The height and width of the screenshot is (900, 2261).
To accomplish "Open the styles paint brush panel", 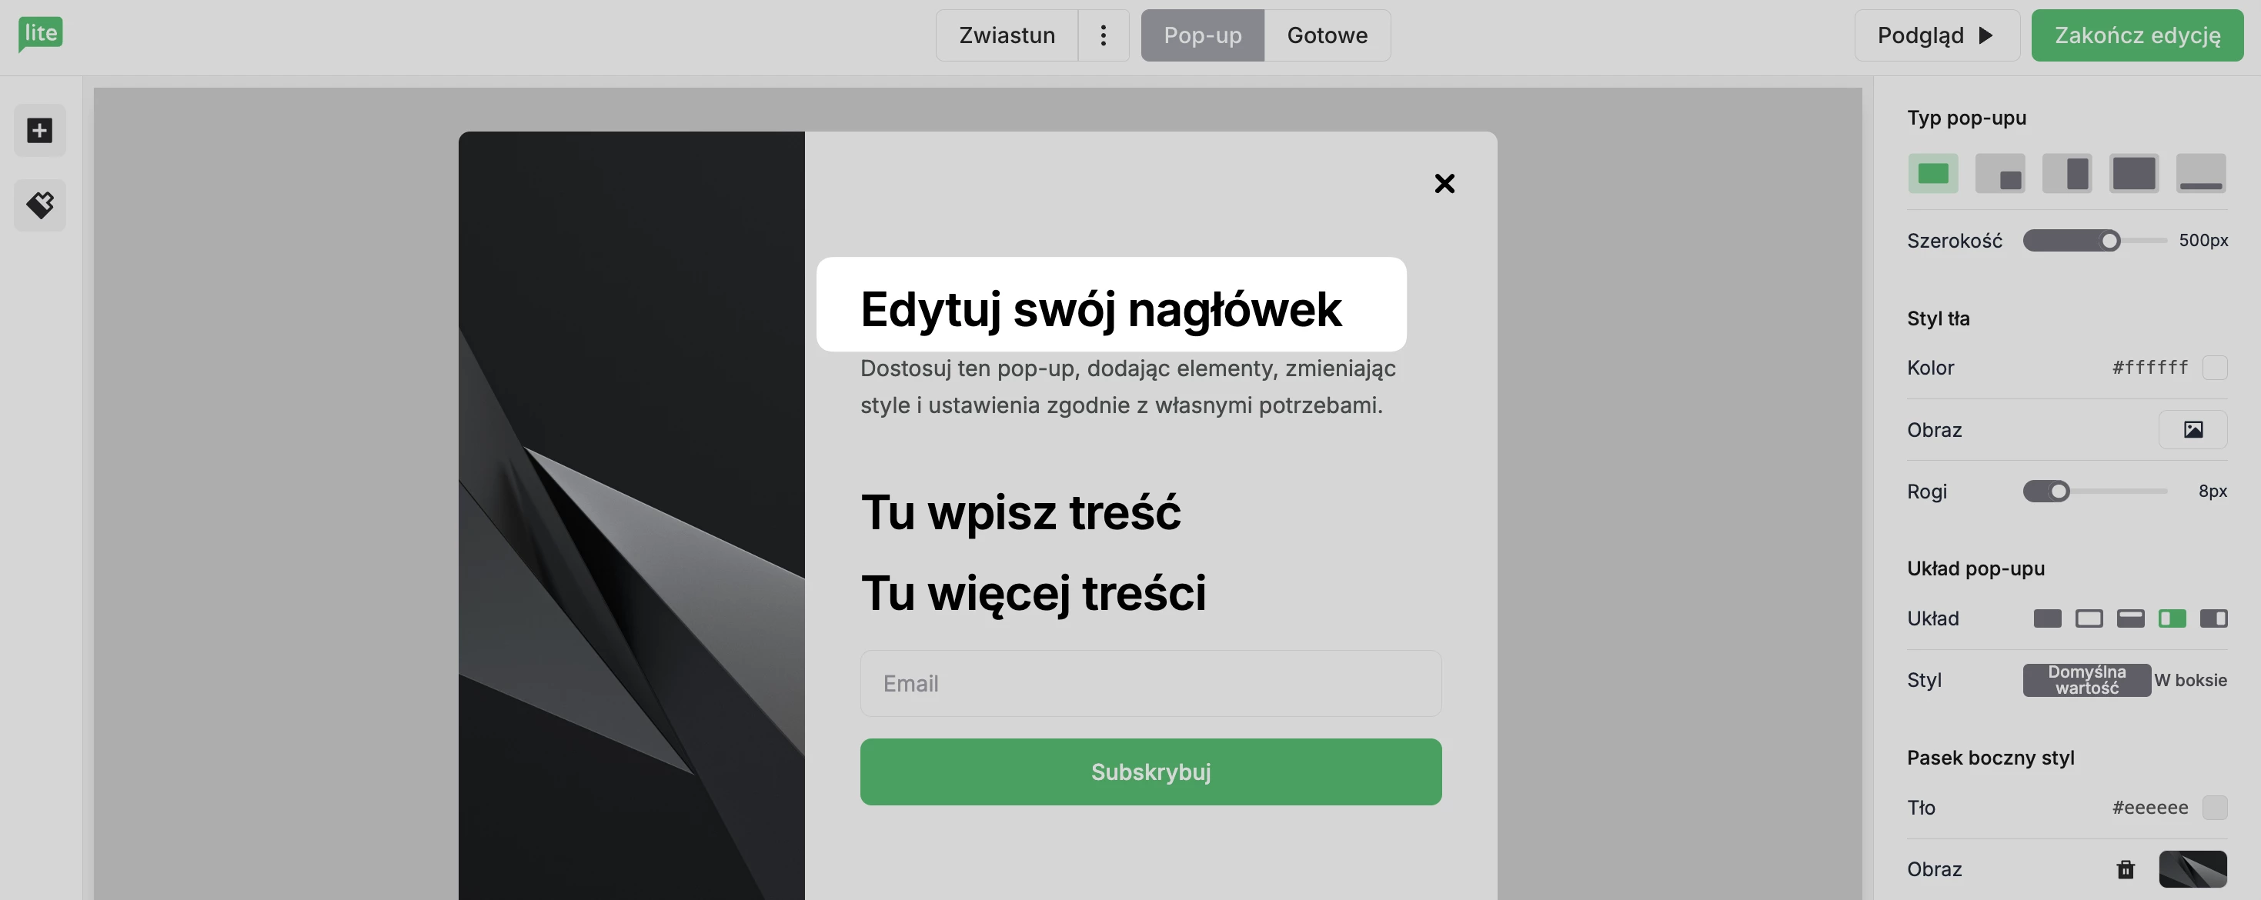I will [39, 205].
